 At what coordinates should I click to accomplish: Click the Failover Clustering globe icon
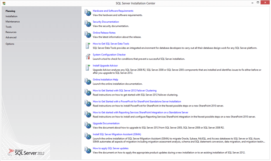(87, 92)
